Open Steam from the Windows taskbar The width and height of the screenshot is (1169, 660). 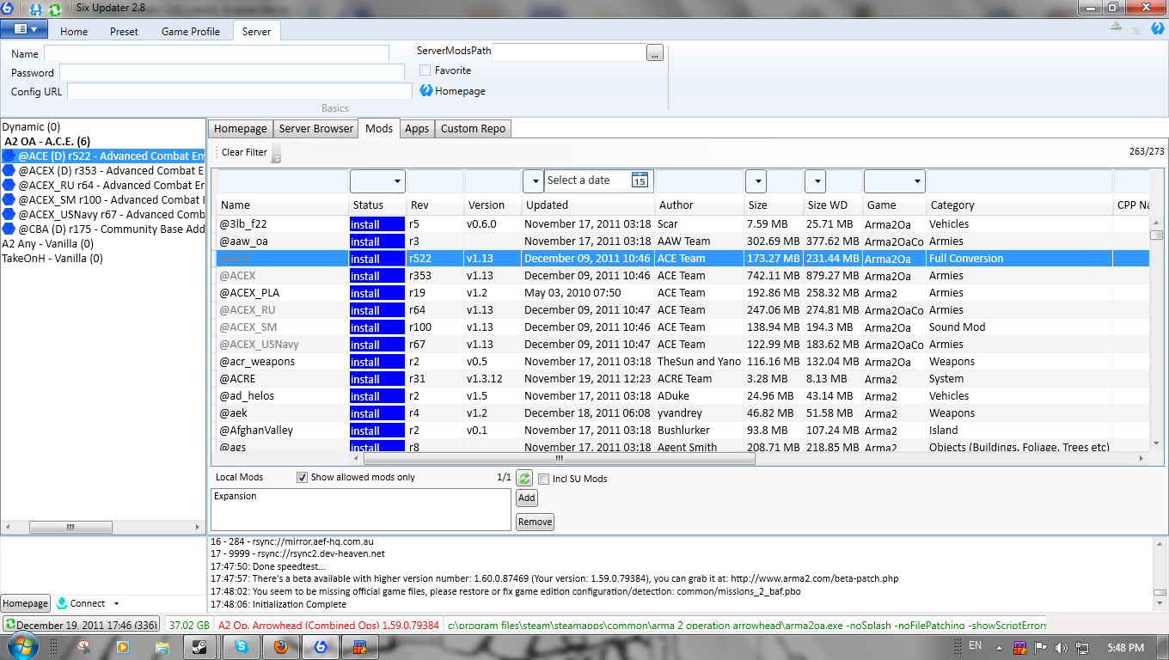(199, 646)
